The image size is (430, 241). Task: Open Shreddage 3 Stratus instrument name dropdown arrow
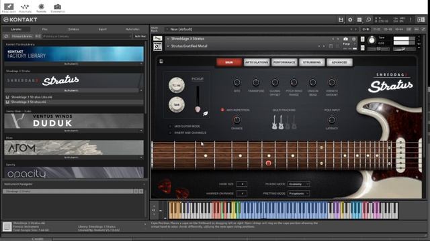(168, 39)
